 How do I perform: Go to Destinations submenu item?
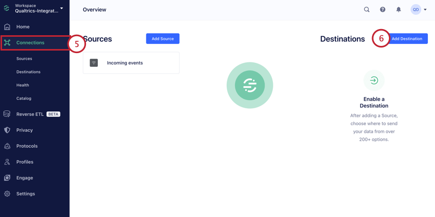[x=28, y=72]
